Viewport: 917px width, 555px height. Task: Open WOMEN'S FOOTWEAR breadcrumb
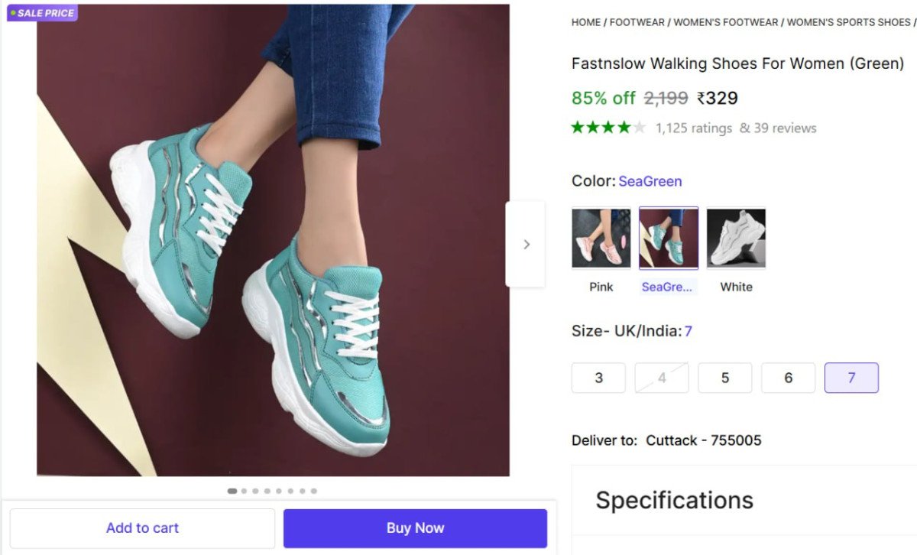pos(725,22)
